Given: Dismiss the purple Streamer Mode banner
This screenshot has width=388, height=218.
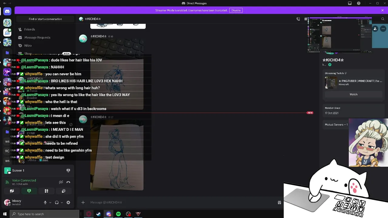Looking at the screenshot, I should (383, 10).
